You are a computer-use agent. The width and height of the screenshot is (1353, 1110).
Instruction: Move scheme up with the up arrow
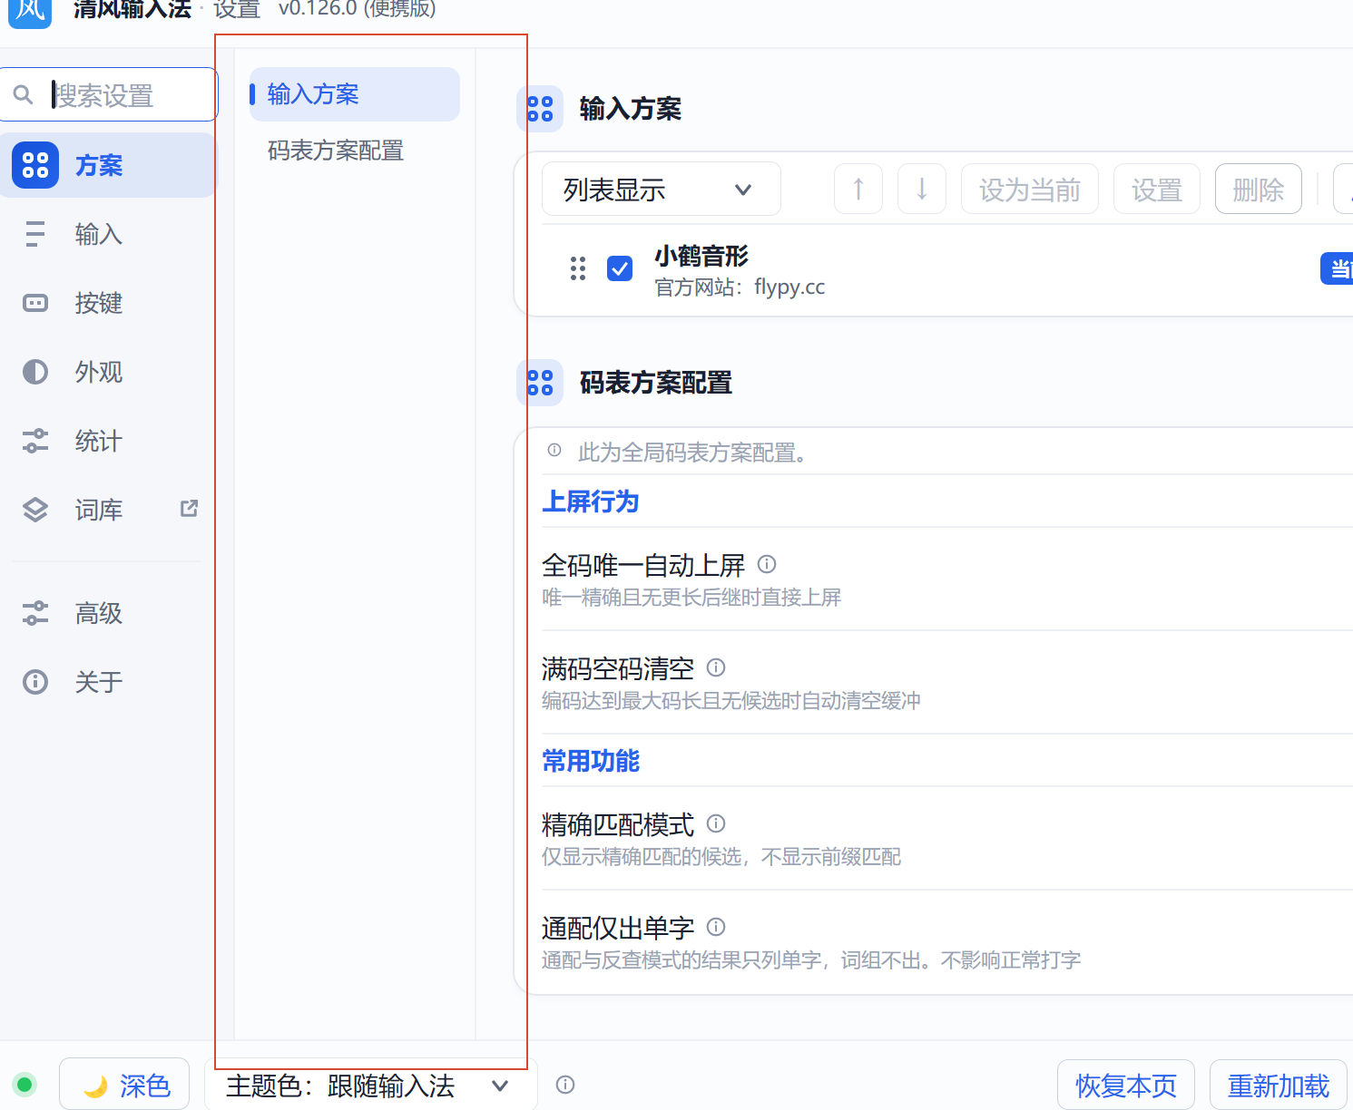pos(858,189)
